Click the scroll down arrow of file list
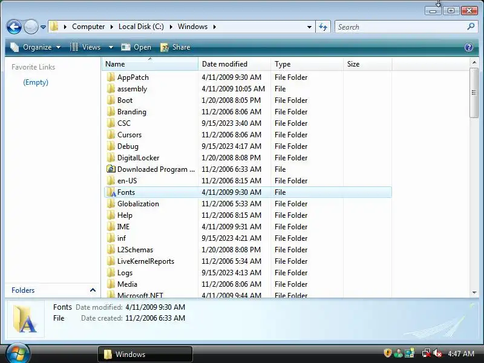Screen dimensions: 484x363 (474, 293)
